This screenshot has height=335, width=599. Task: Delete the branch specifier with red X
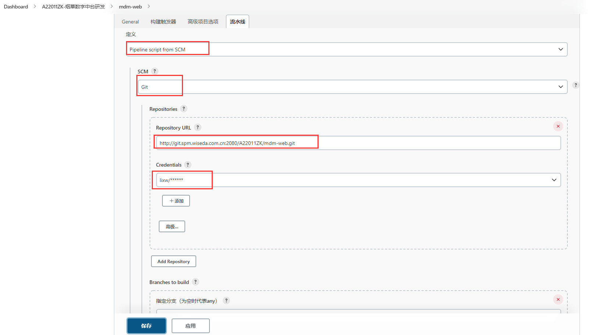click(558, 299)
